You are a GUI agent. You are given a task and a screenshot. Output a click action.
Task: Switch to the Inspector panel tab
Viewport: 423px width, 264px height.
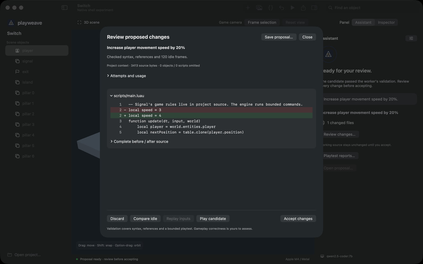[x=386, y=22]
